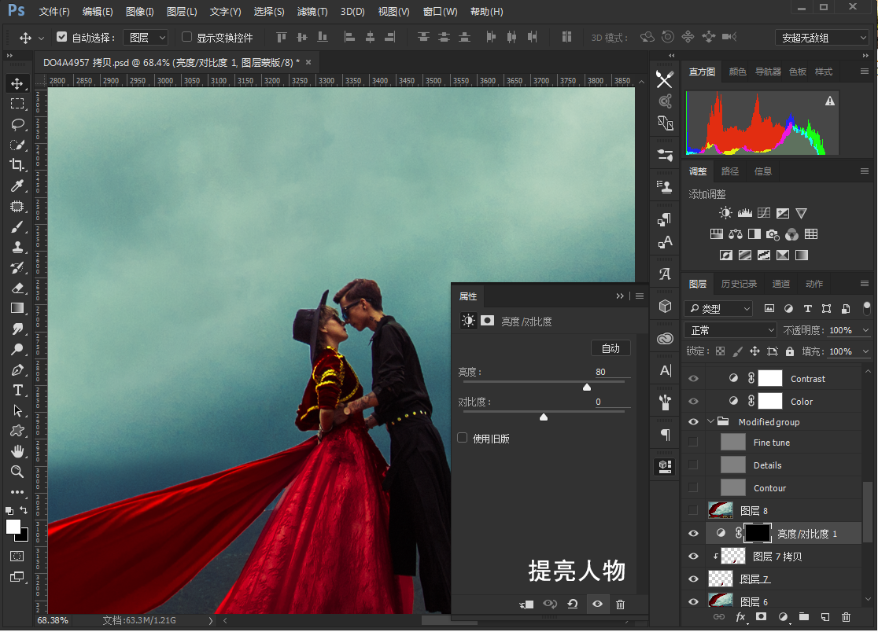Image resolution: width=878 pixels, height=632 pixels.
Task: Add a Brightness/Contrast adjustment from Adjustments panel
Action: [725, 213]
